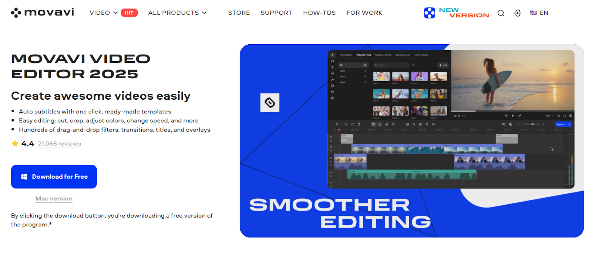Select the Video 7 pool thumbnail
Image resolution: width=592 pixels, height=253 pixels.
point(419,94)
